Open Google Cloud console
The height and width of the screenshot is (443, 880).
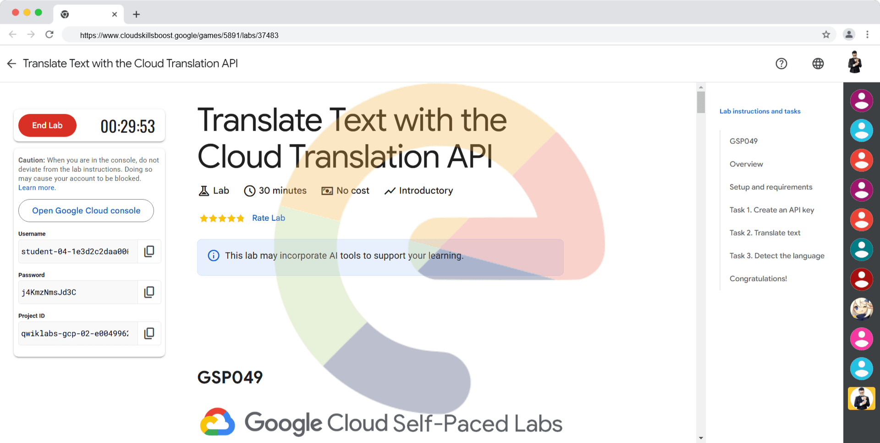pyautogui.click(x=86, y=211)
